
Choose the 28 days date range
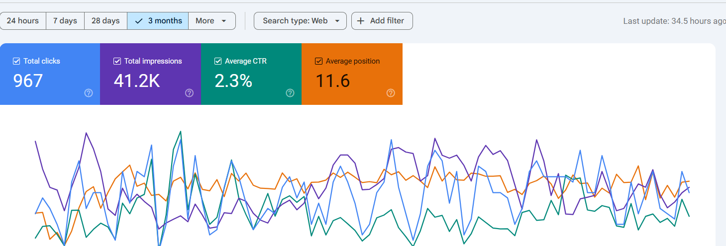pos(105,21)
